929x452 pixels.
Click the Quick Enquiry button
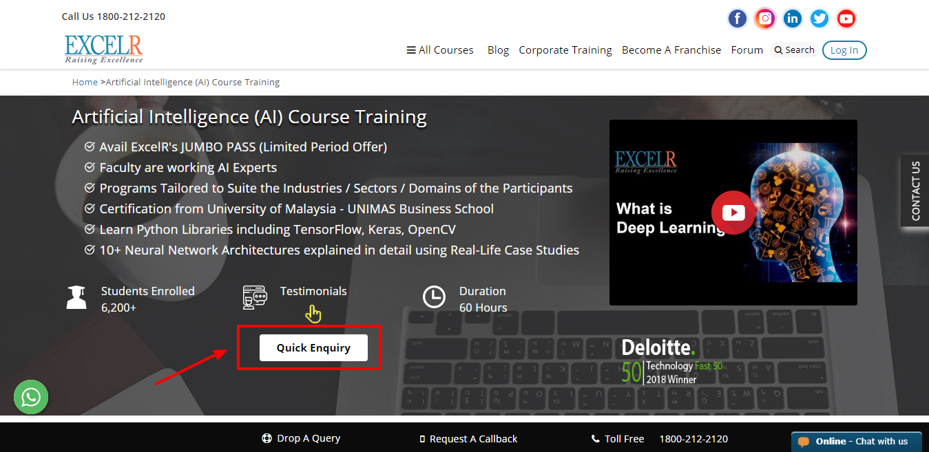click(313, 347)
